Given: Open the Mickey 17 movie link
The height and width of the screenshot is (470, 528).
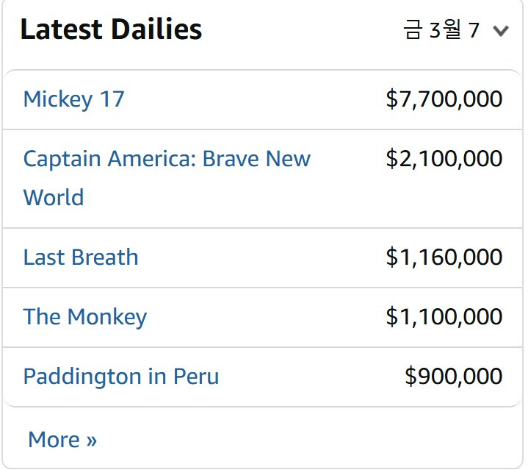Looking at the screenshot, I should (73, 99).
